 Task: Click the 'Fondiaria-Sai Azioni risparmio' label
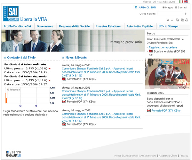coord(26,76)
